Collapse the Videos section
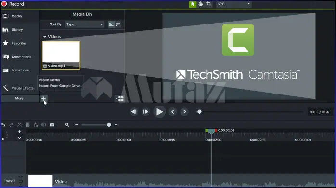This screenshot has height=188, width=336. click(x=45, y=37)
